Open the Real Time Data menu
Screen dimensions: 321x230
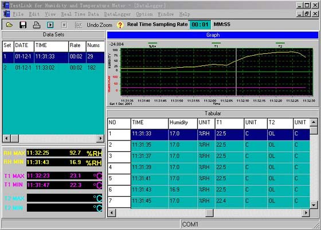(80, 14)
